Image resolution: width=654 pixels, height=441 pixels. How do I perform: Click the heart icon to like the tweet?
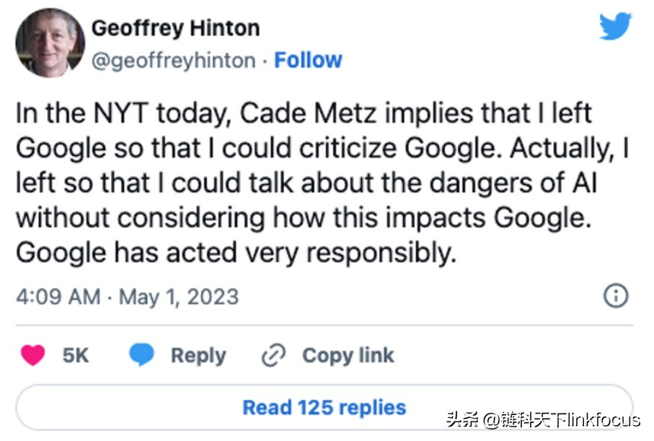coord(31,354)
